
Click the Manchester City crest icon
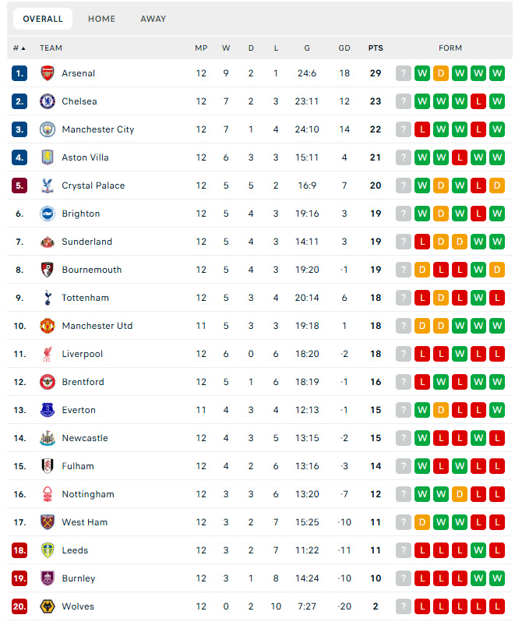(48, 129)
